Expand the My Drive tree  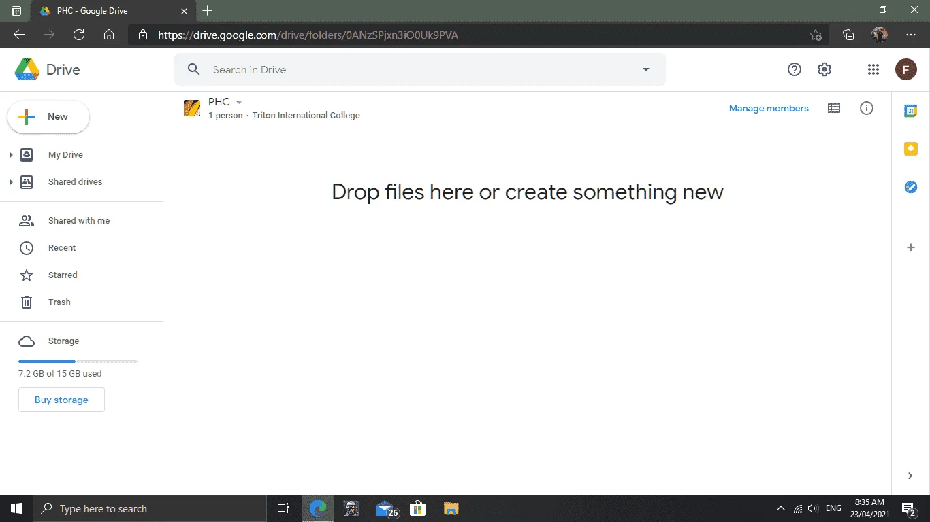(10, 155)
